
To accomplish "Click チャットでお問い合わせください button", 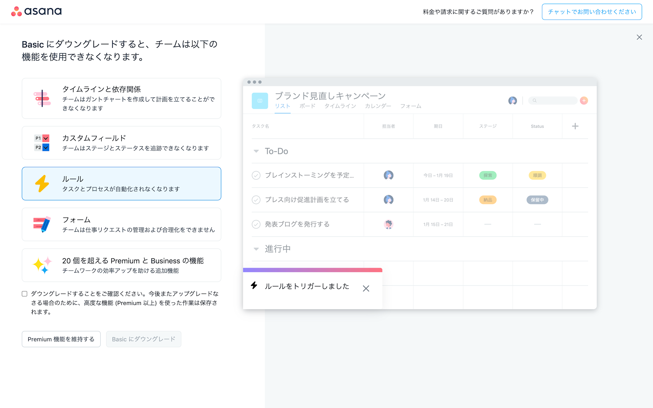I will coord(592,12).
